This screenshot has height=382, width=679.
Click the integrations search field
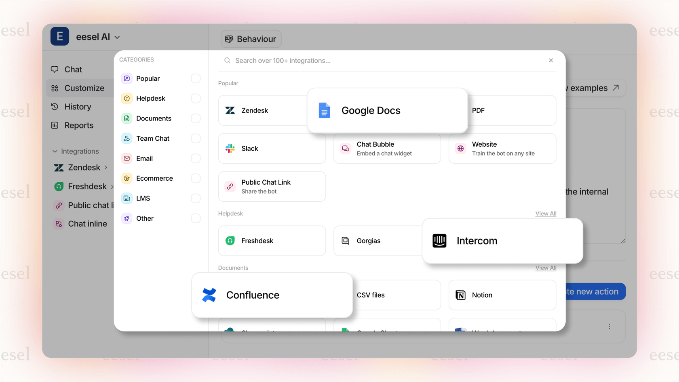tap(364, 60)
